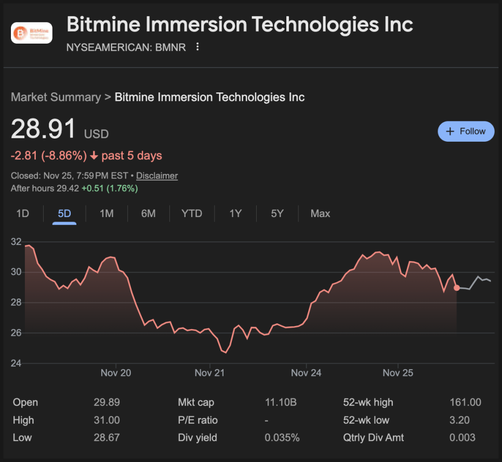Go to Market Summary breadcrumb
The height and width of the screenshot is (462, 502).
click(x=56, y=97)
